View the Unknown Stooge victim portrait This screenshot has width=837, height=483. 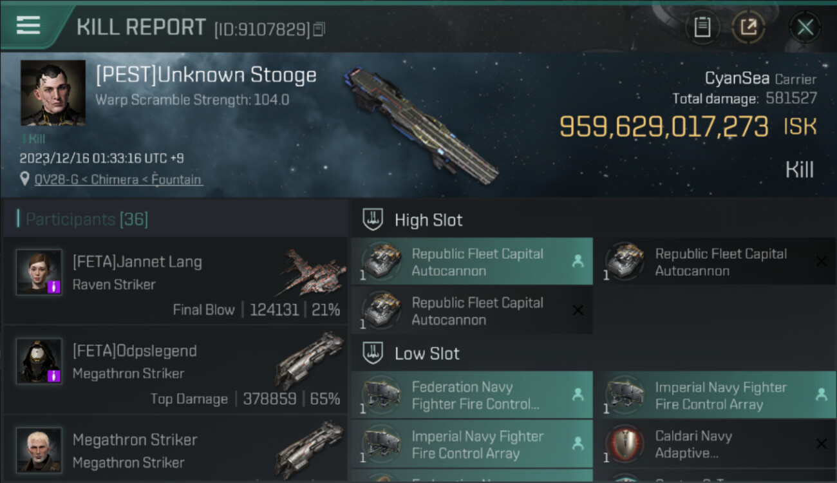point(53,93)
